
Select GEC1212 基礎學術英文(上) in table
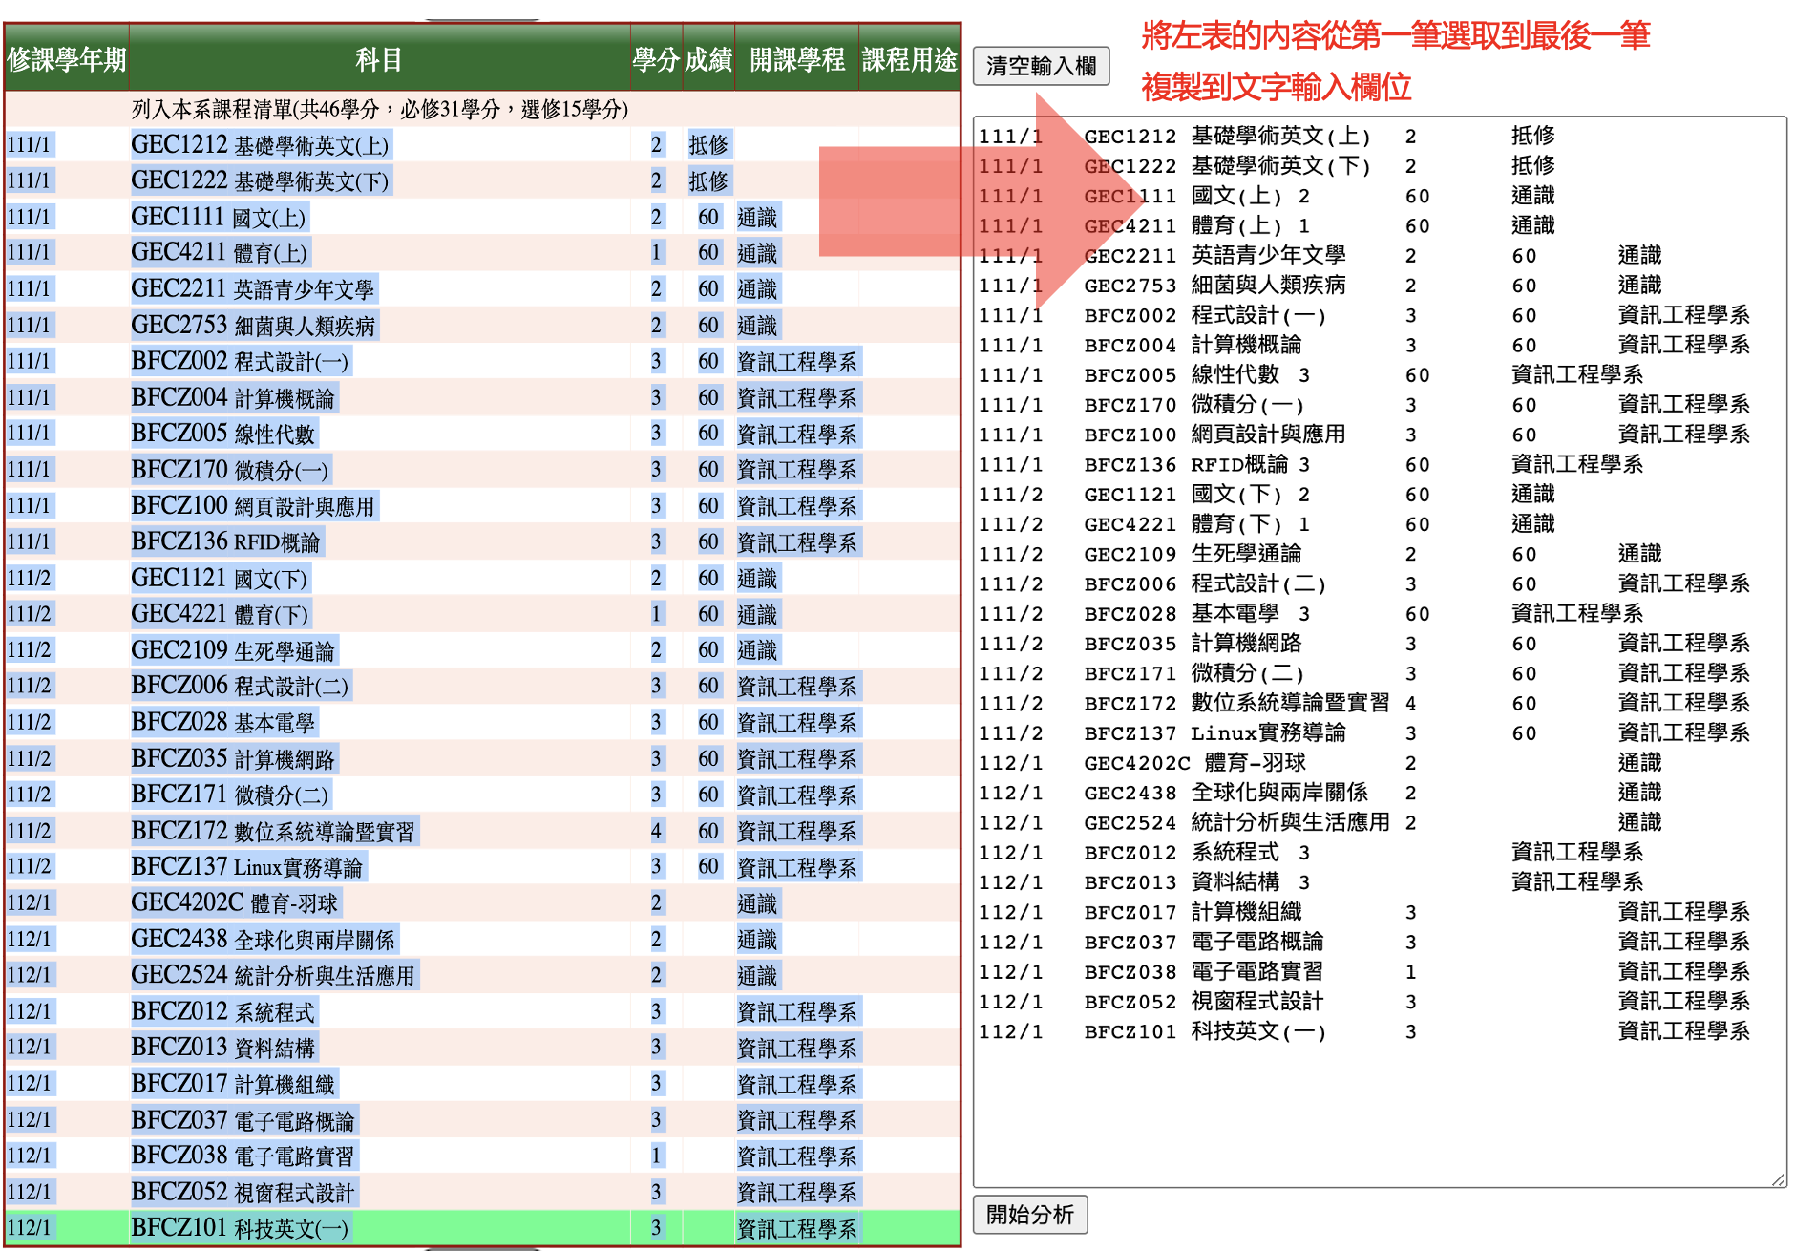(x=260, y=145)
